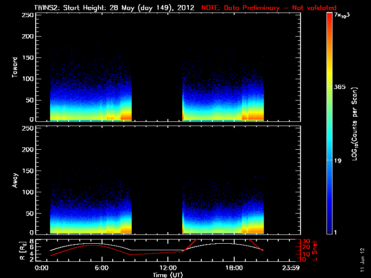
Task: Click the TWINS2 Start Height plot title
Action: coord(115,8)
